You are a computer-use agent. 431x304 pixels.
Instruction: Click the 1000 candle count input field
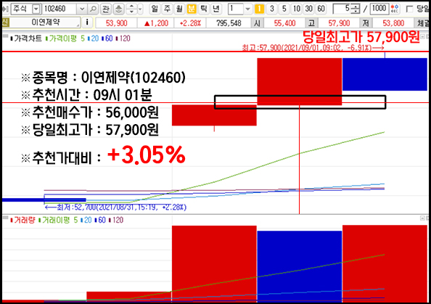379,9
